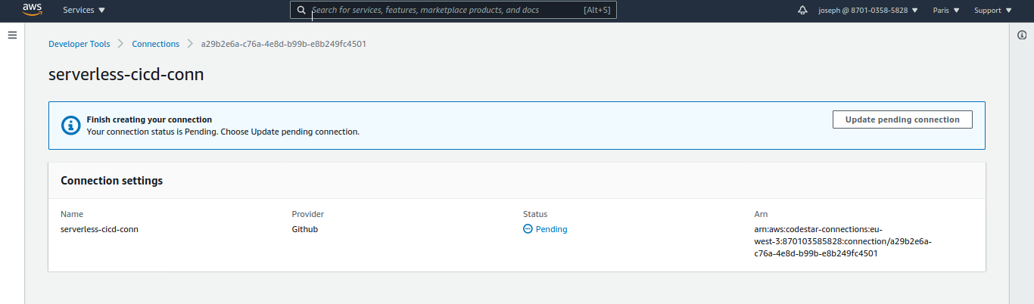The image size is (1034, 304).
Task: Click the Pending status clock icon
Action: click(528, 229)
